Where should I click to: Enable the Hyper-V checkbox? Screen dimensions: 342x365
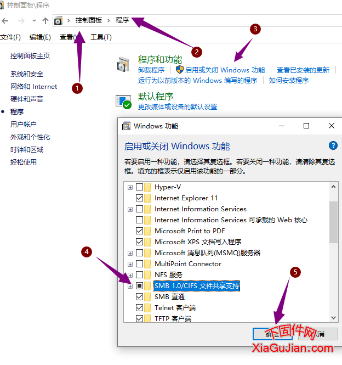[139, 187]
